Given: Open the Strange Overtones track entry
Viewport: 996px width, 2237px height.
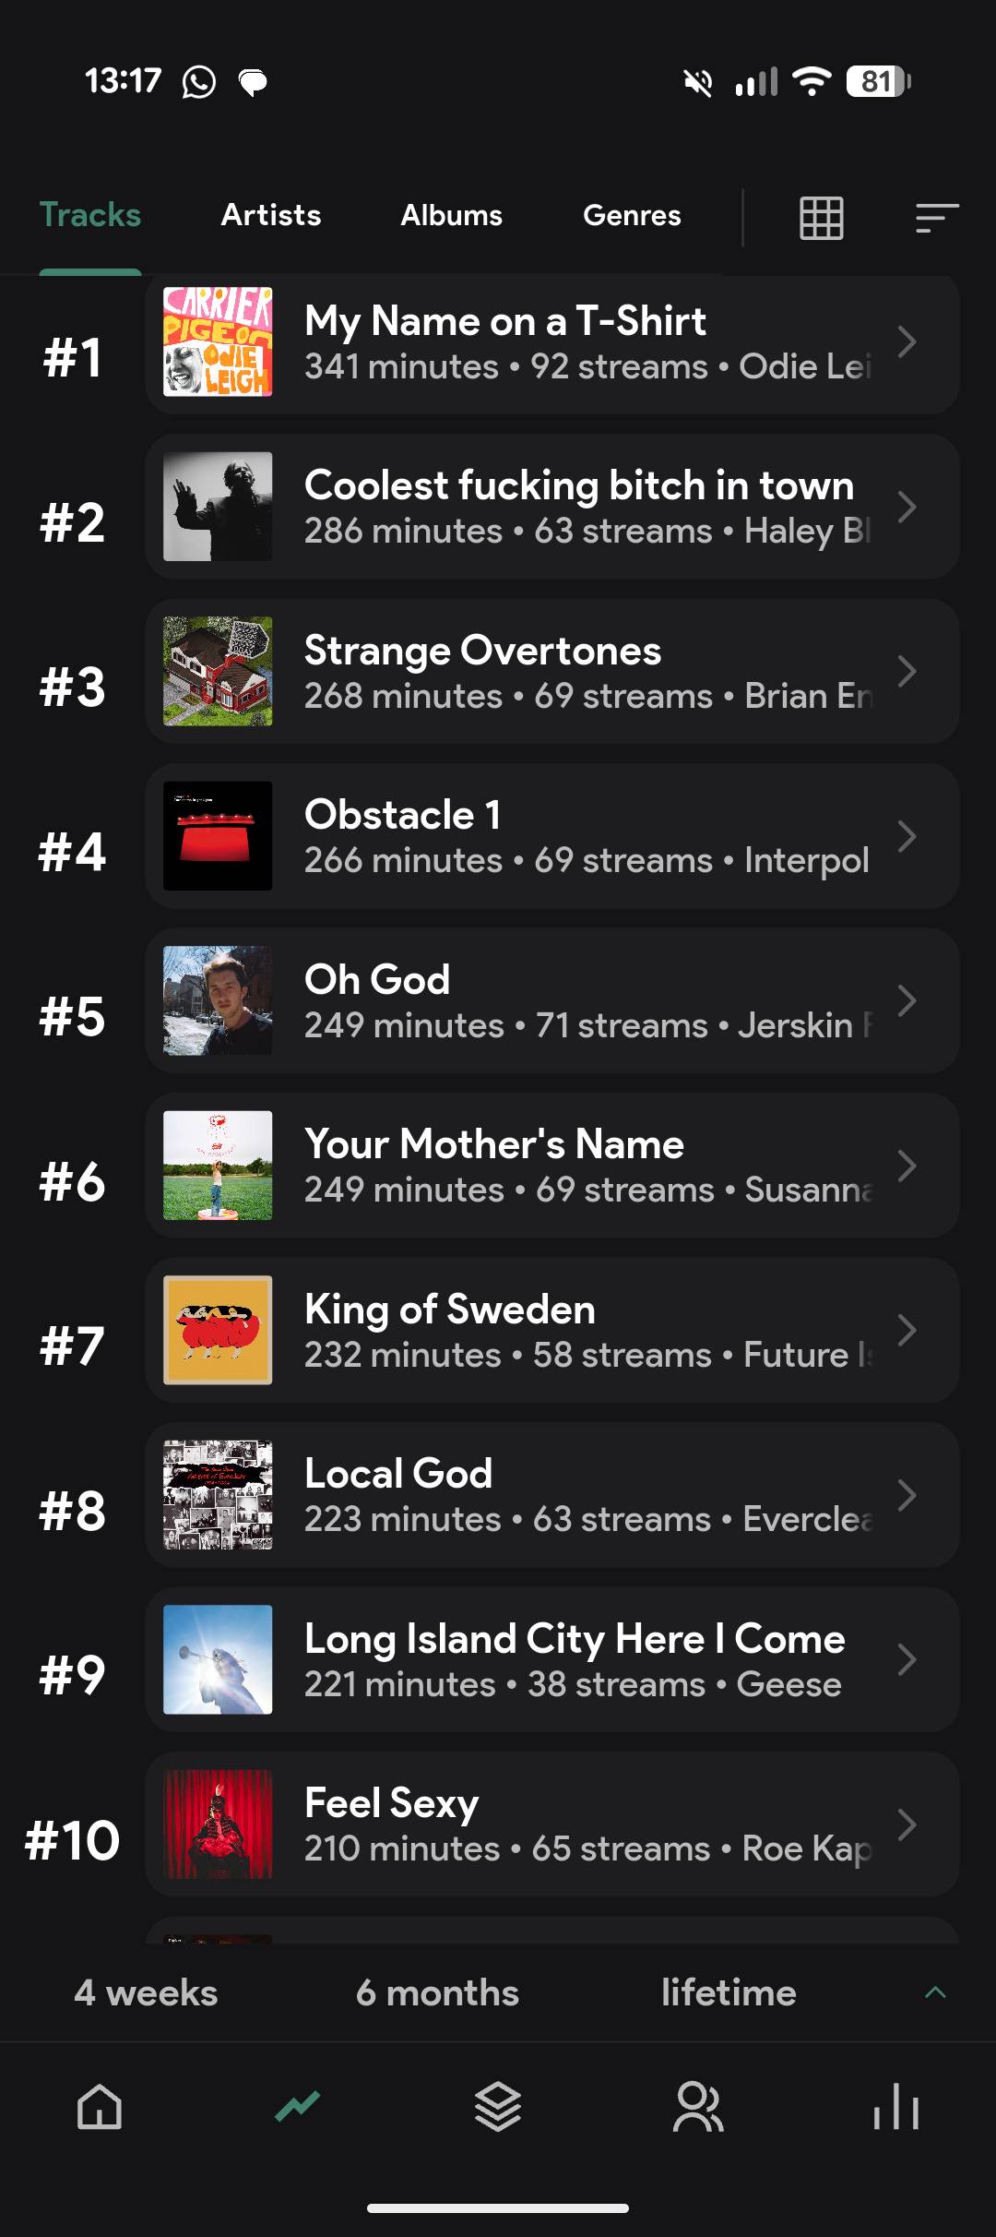Looking at the screenshot, I should click(x=551, y=671).
